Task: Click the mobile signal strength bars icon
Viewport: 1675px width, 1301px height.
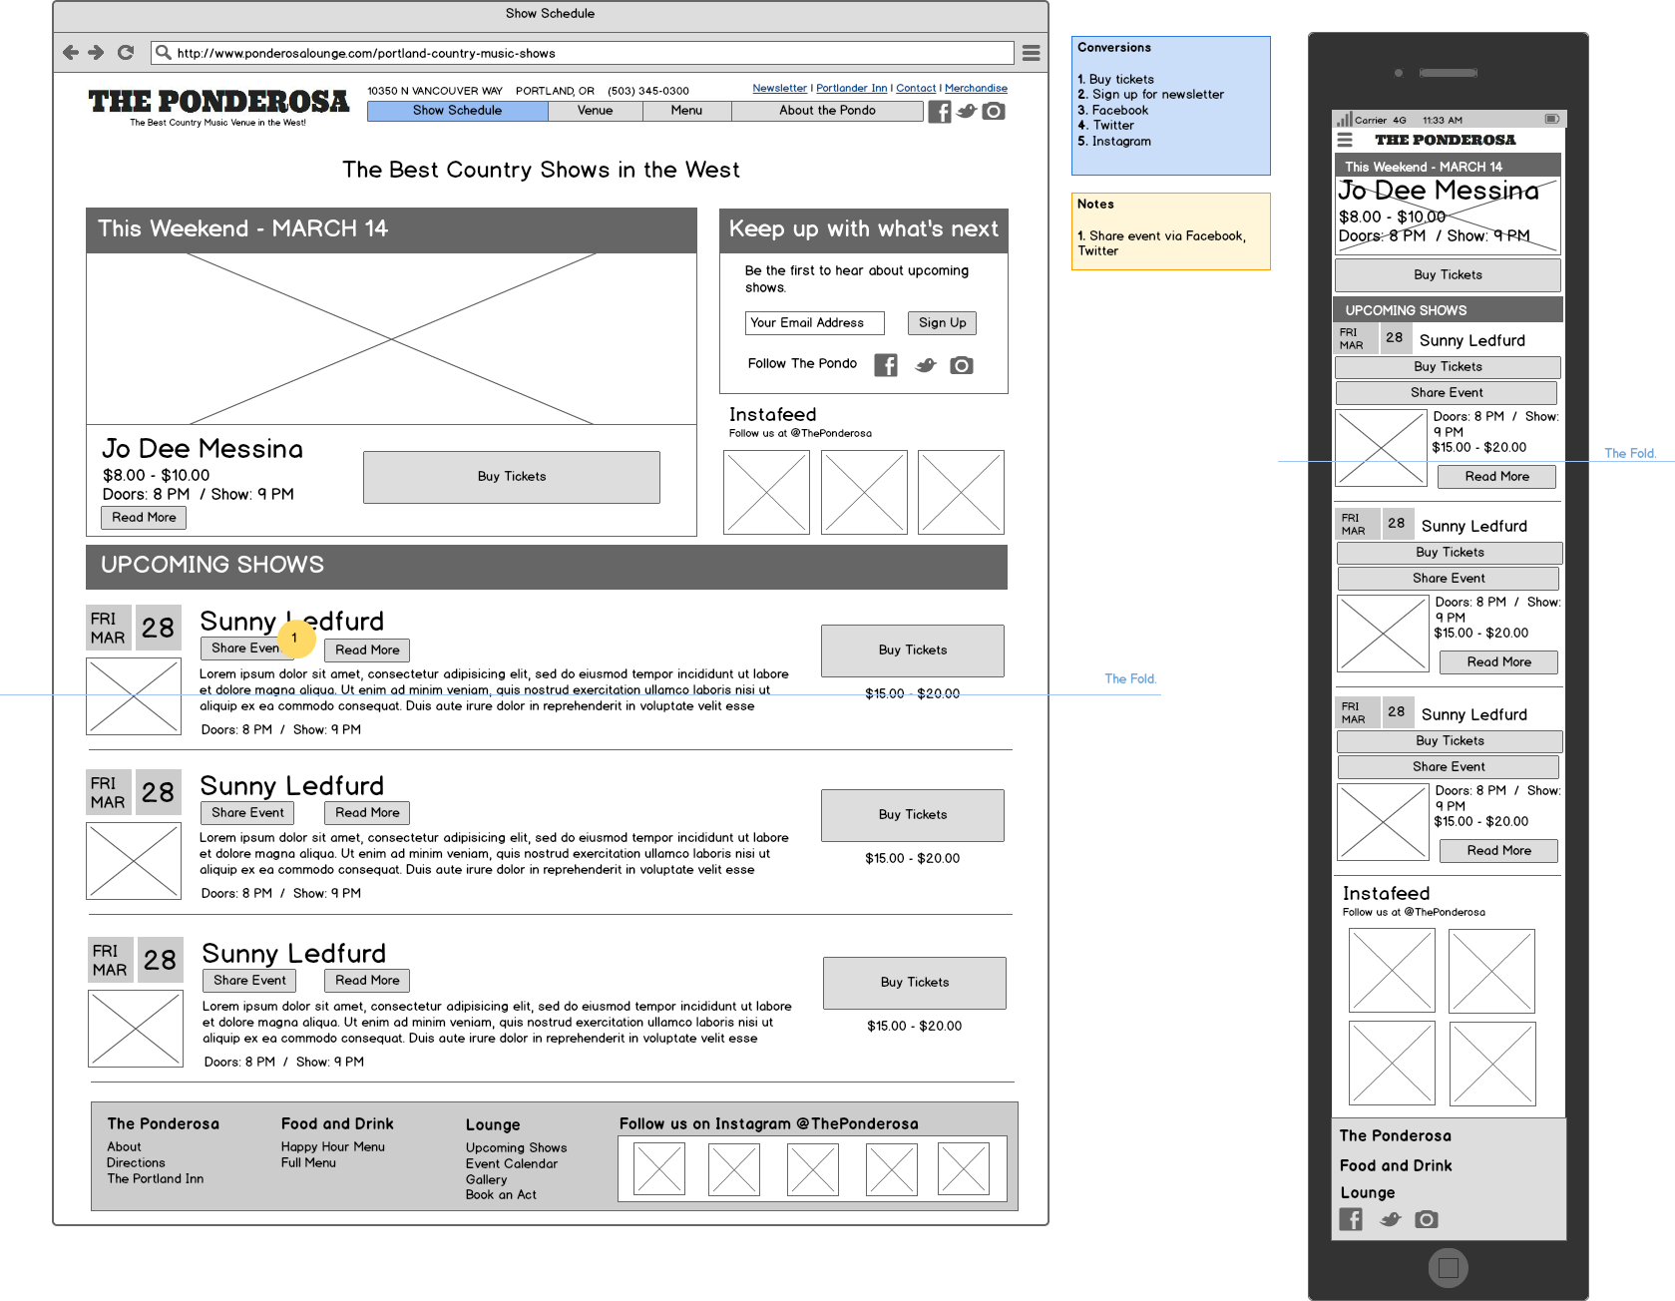Action: click(x=1345, y=119)
